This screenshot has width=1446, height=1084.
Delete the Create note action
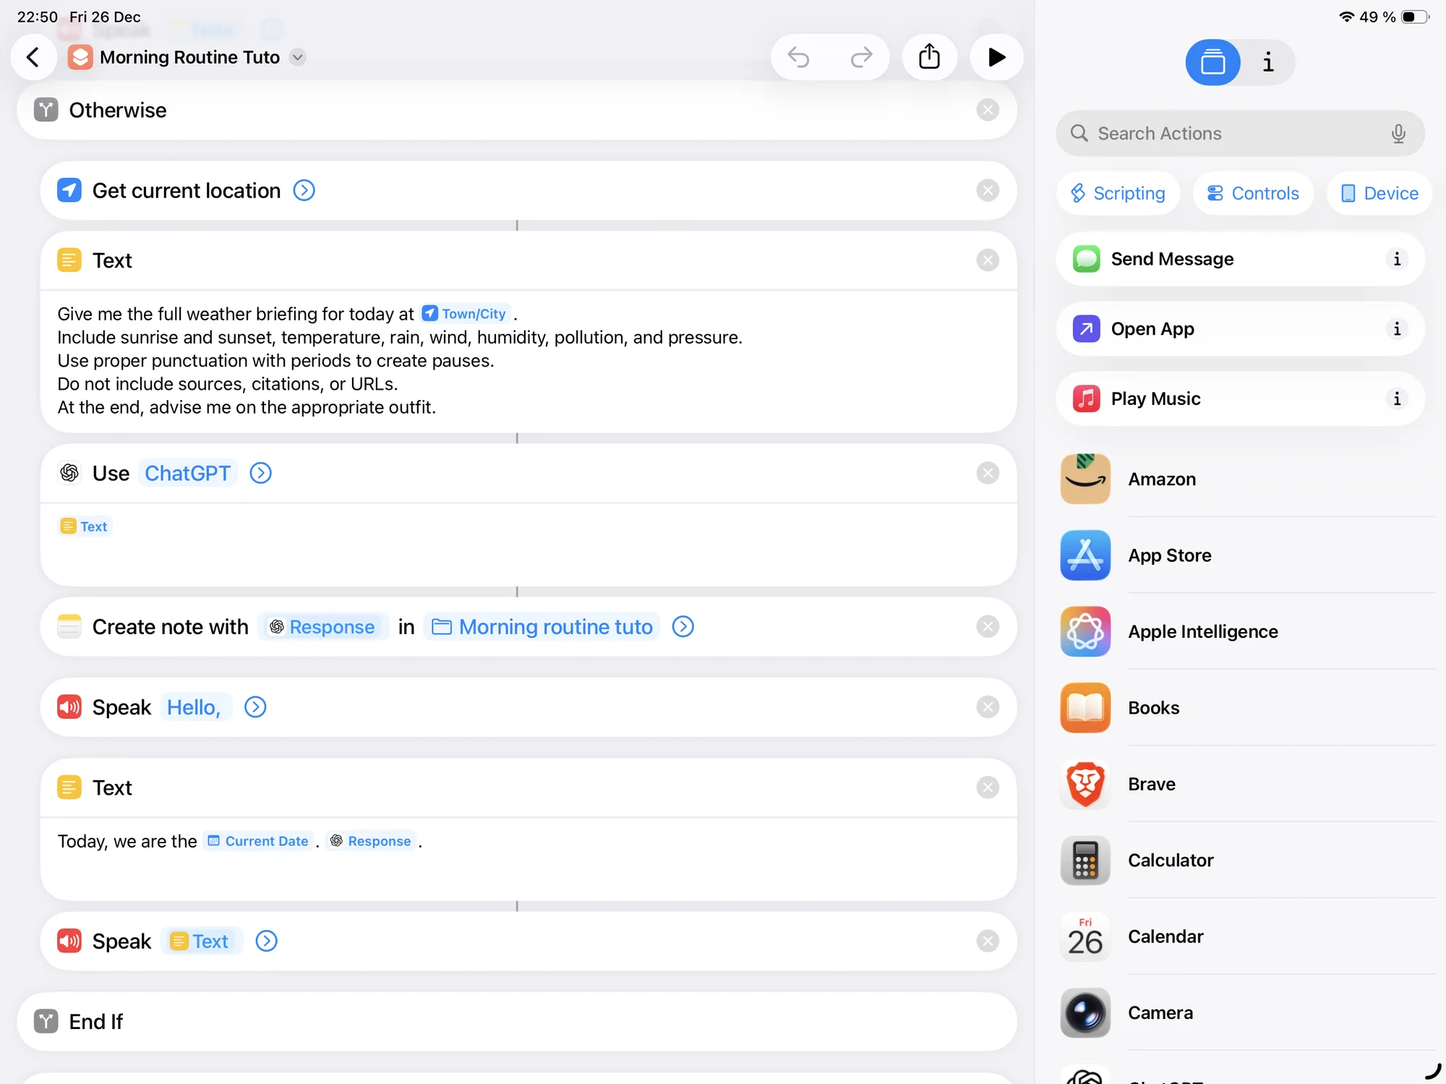pyautogui.click(x=988, y=626)
